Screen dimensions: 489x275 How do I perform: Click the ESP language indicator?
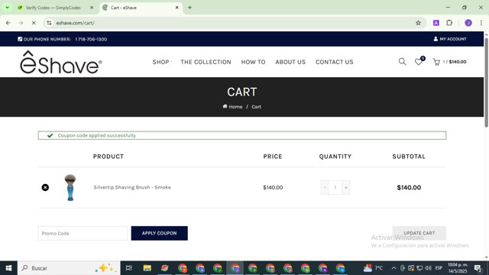coord(439,268)
